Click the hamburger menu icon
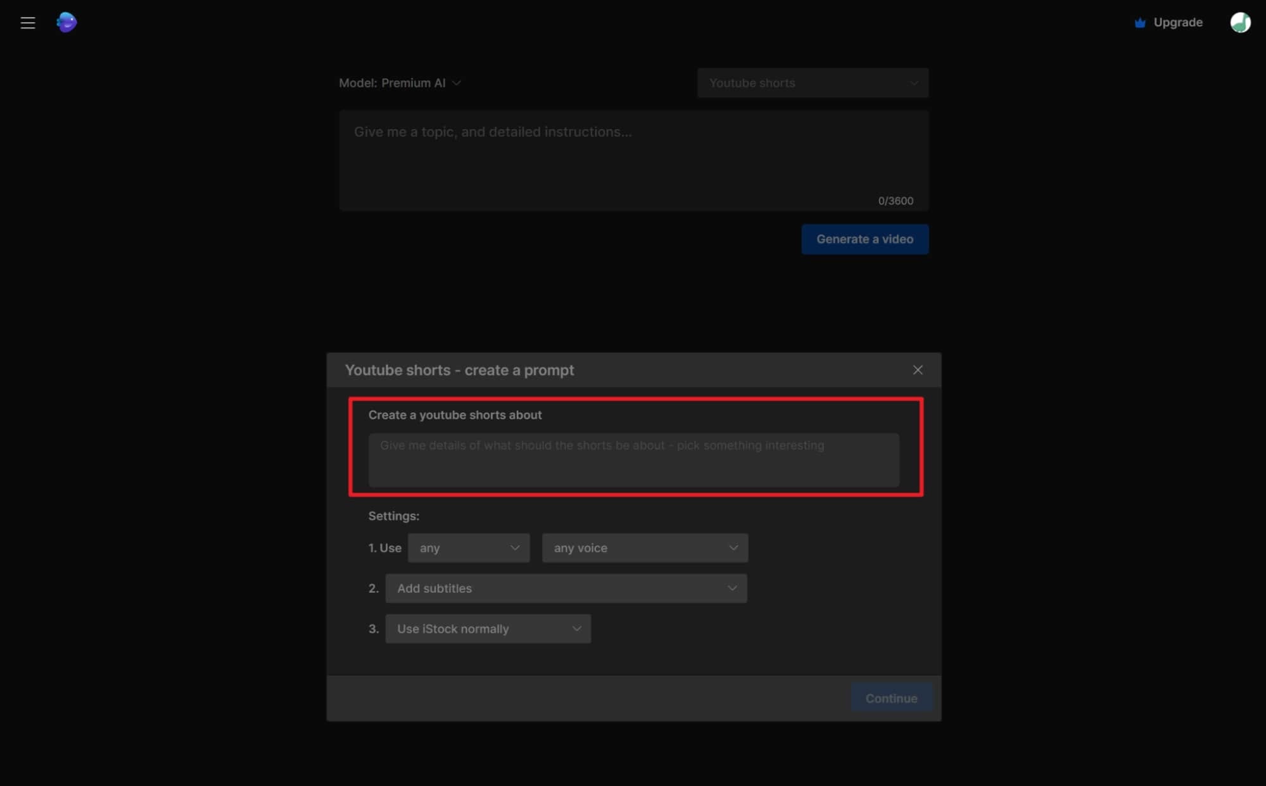This screenshot has width=1266, height=786. click(x=27, y=22)
